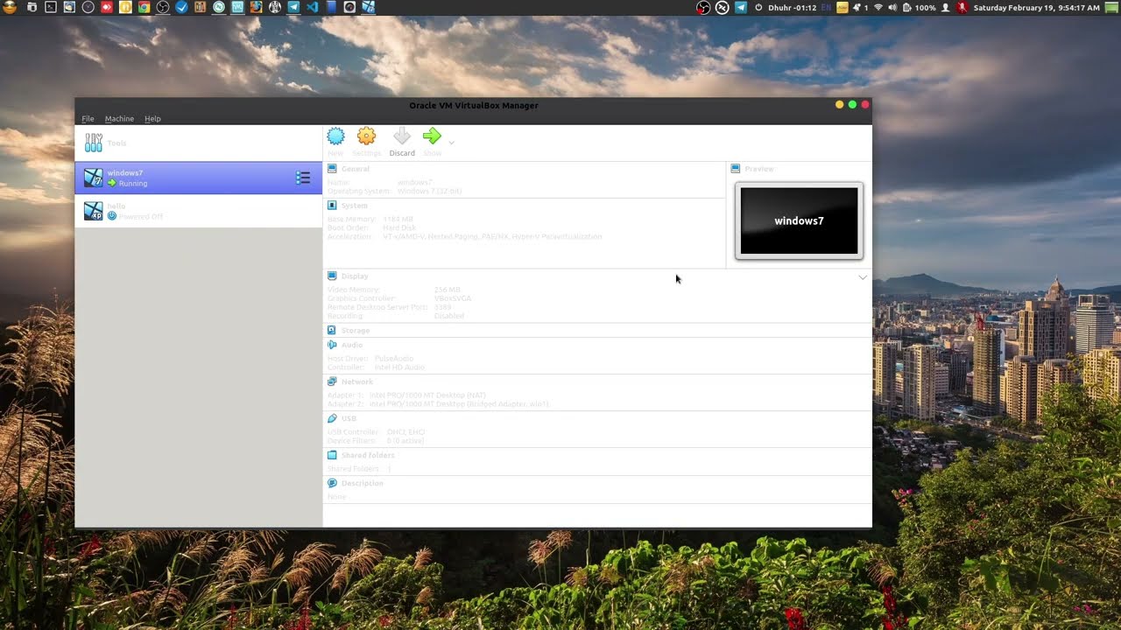The height and width of the screenshot is (630, 1121).
Task: Select the windows7 running VM
Action: (x=199, y=178)
